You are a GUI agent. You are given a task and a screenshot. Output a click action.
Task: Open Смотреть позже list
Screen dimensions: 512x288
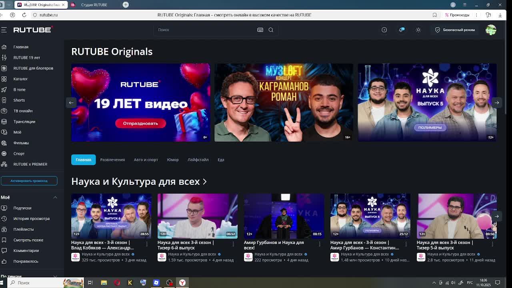pos(28,240)
